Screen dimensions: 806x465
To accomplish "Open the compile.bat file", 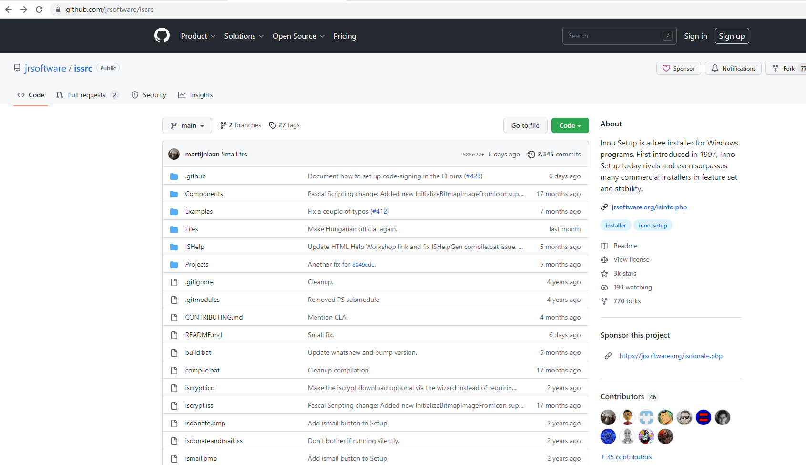I will 203,370.
